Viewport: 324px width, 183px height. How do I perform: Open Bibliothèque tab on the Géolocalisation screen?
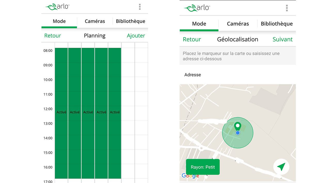coord(277,24)
